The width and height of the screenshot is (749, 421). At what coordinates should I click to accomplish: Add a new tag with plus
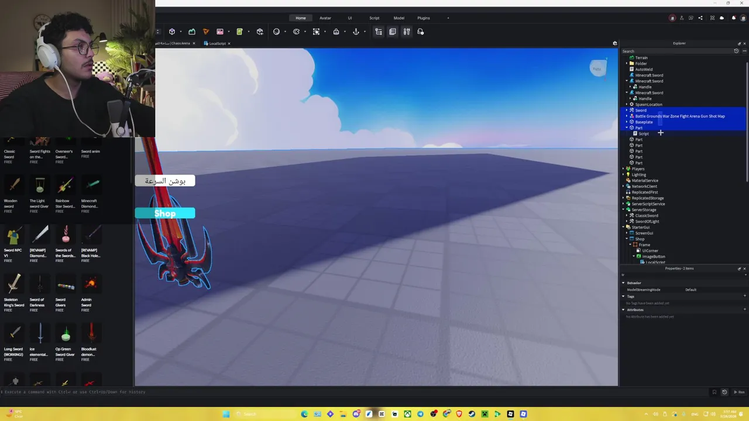click(744, 296)
